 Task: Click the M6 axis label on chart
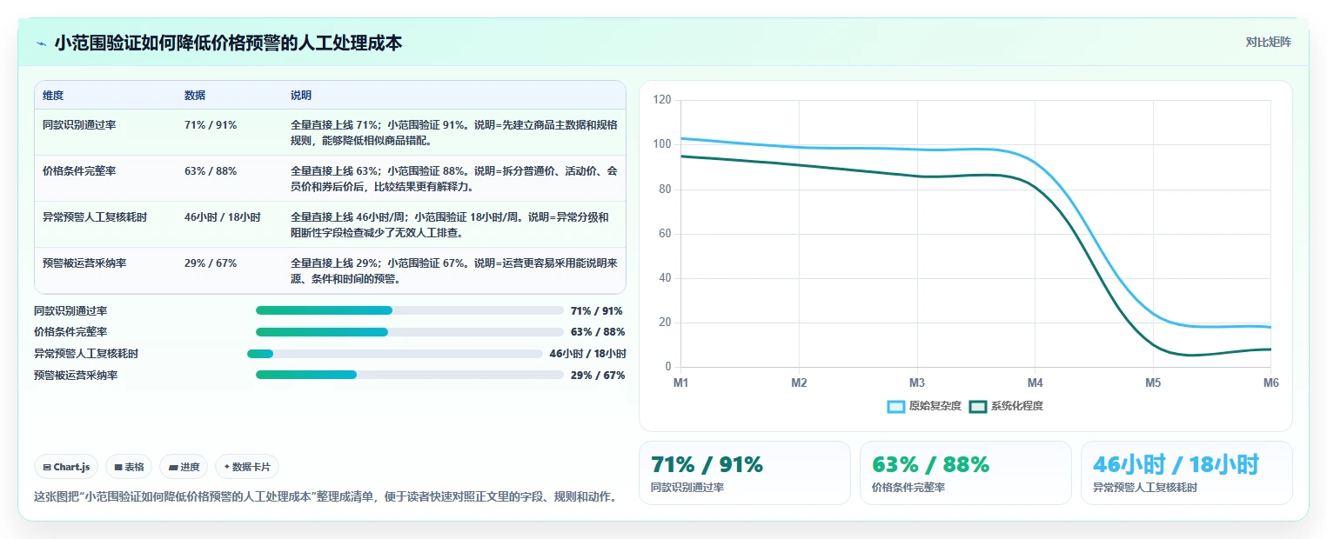(1271, 383)
